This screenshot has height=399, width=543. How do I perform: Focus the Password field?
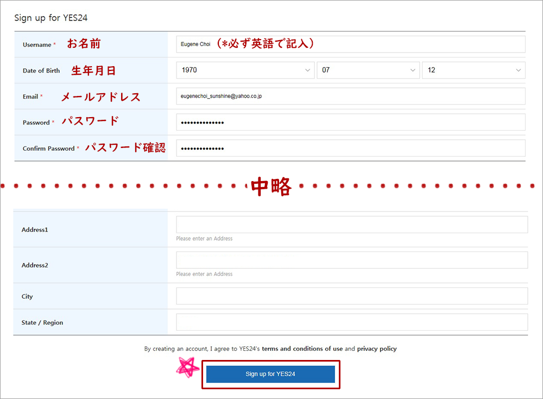350,122
